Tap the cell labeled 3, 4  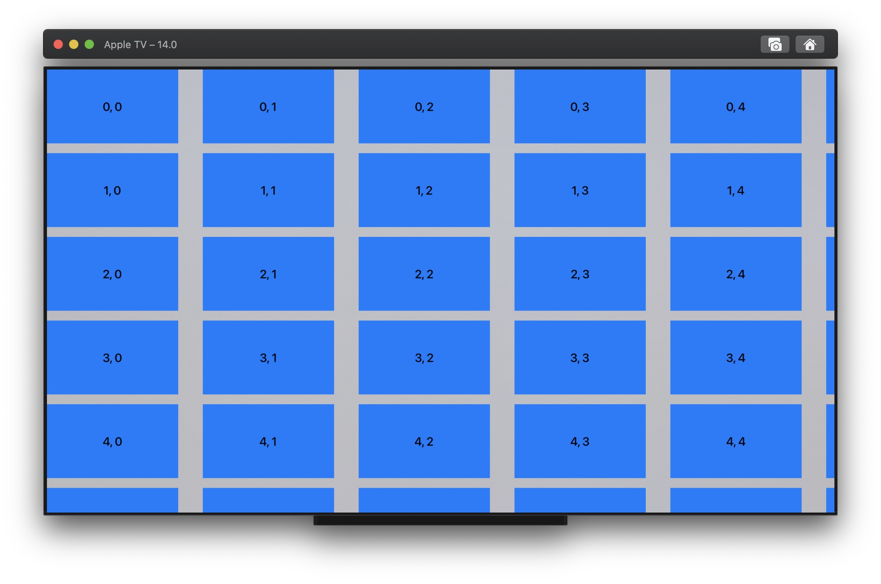tap(736, 358)
